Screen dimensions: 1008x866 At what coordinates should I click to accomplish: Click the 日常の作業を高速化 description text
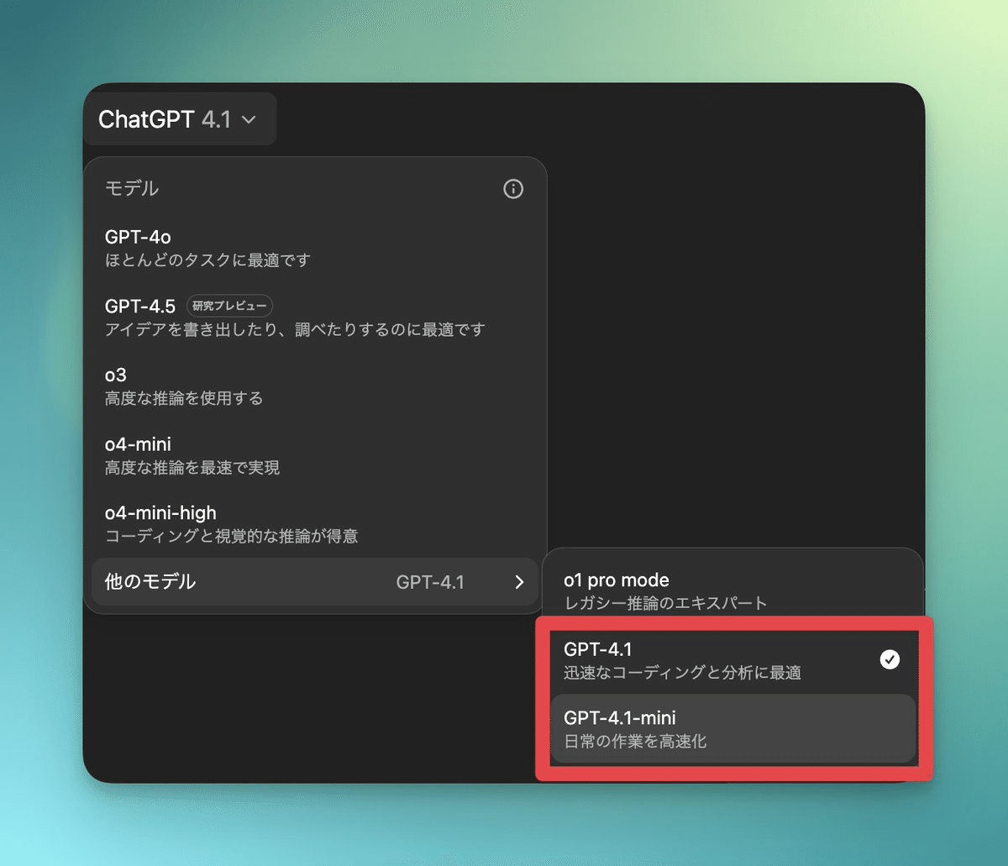coord(635,742)
